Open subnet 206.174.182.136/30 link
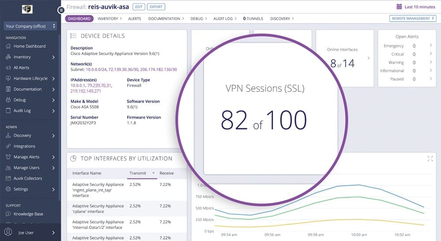Viewport: 441px width, 241px height. (x=159, y=69)
